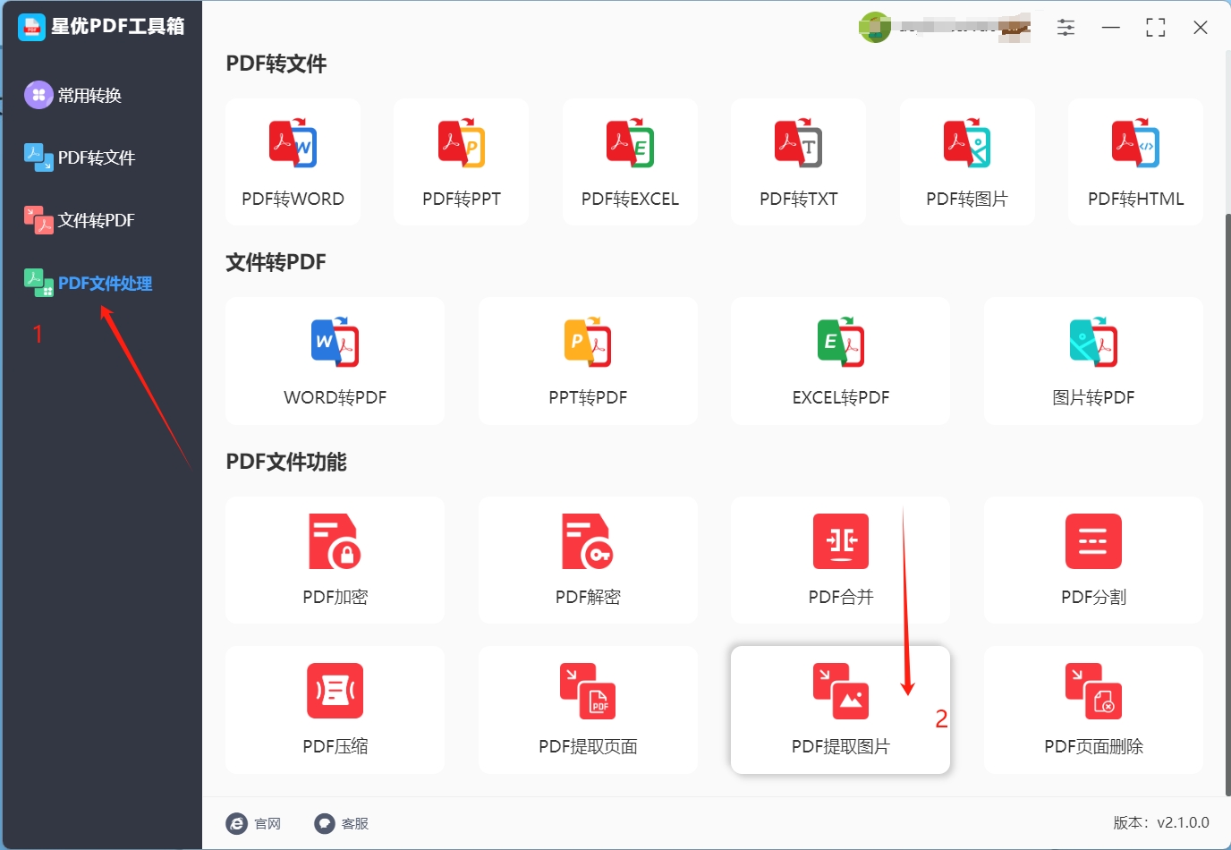Image resolution: width=1231 pixels, height=850 pixels.
Task: Click the PDF文件功能 section heading
Action: 286,462
